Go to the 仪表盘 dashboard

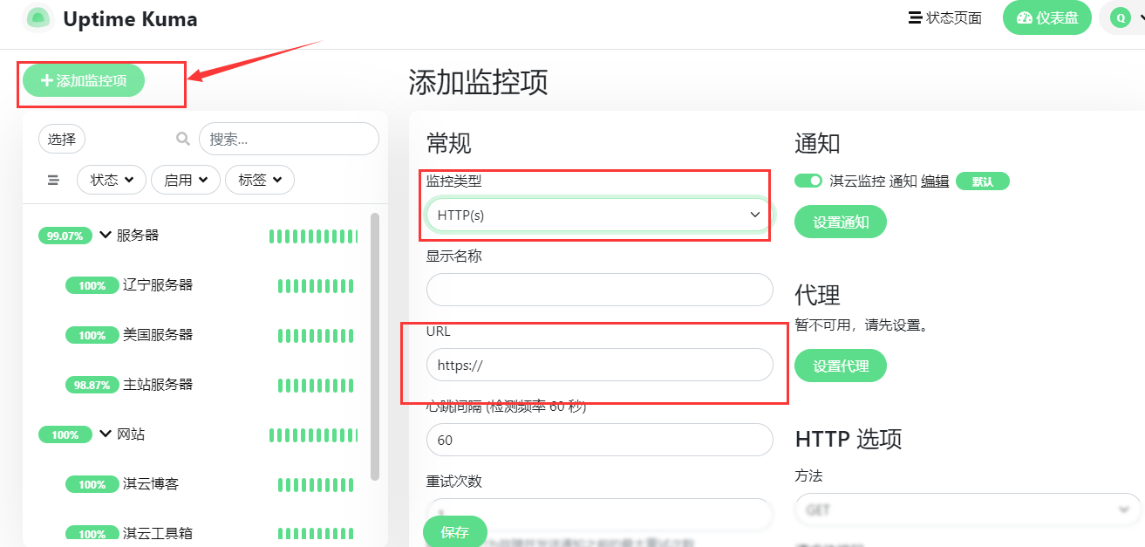coord(1047,17)
